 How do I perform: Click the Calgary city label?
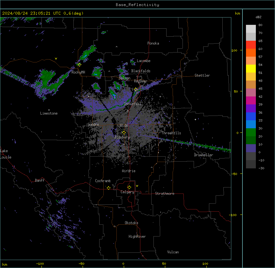pyautogui.click(x=127, y=192)
